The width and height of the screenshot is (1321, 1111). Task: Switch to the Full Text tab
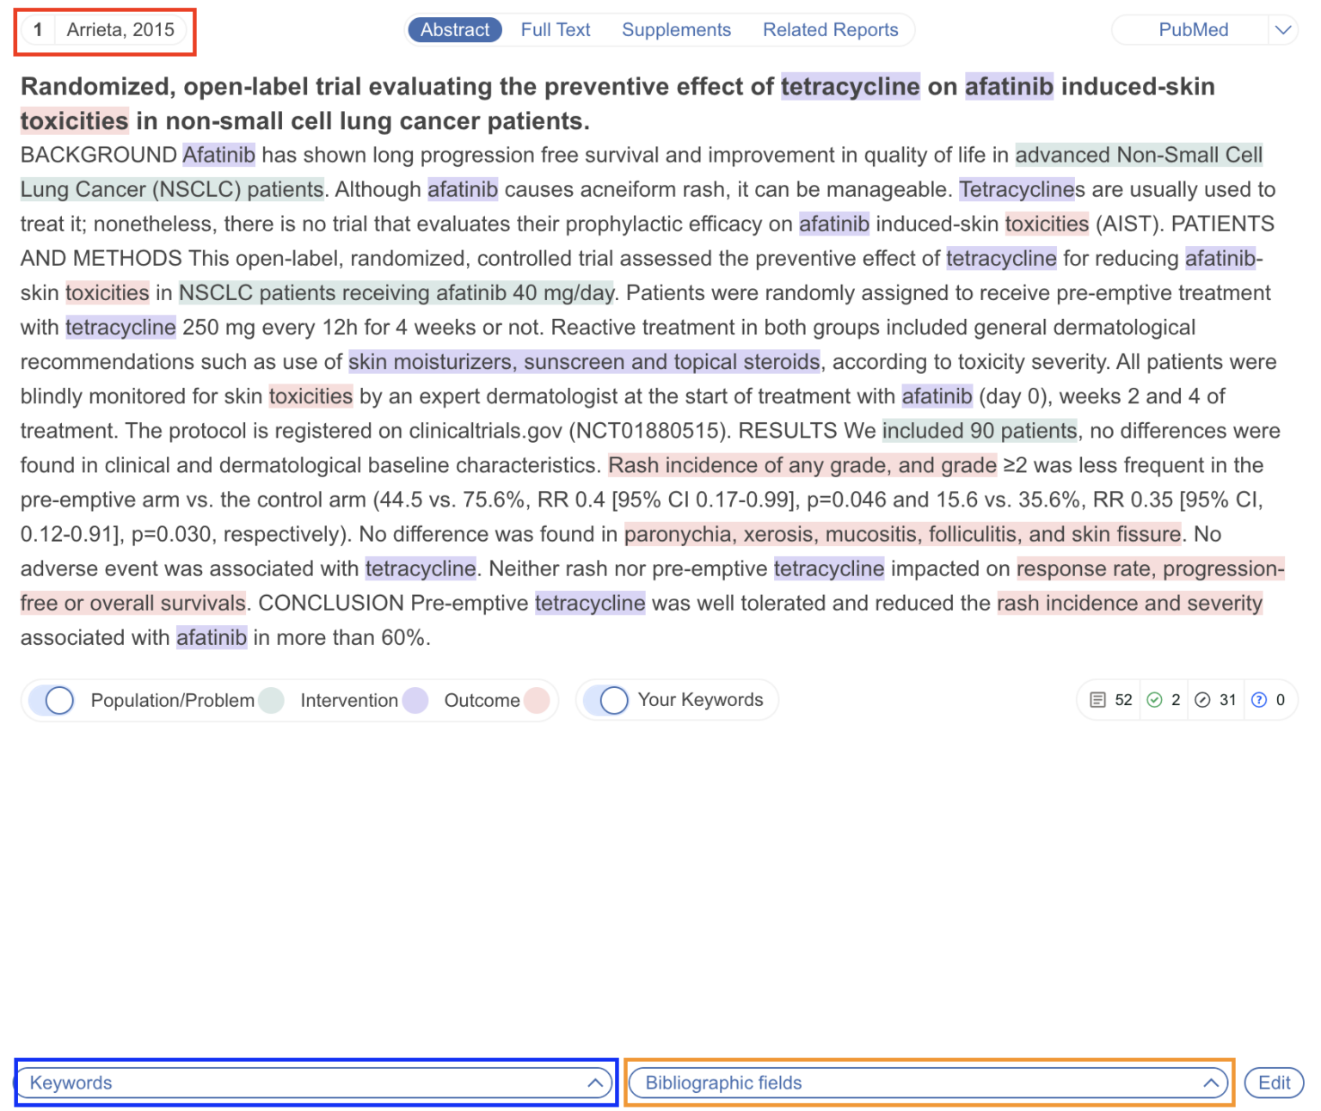[x=555, y=29]
